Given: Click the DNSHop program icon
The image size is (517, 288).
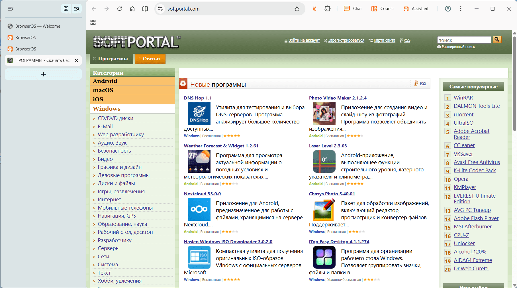Looking at the screenshot, I should pos(199,113).
